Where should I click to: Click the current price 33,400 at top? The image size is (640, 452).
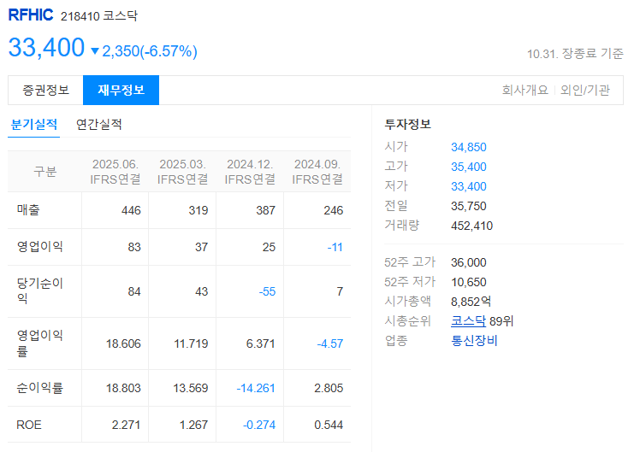pos(46,47)
